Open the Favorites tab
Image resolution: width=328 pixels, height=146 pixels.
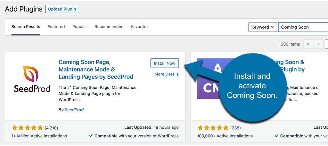click(x=140, y=27)
